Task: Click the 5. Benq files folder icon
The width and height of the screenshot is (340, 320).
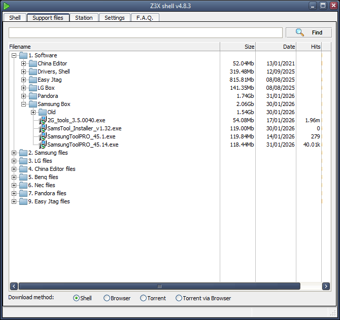Action: coord(23,177)
